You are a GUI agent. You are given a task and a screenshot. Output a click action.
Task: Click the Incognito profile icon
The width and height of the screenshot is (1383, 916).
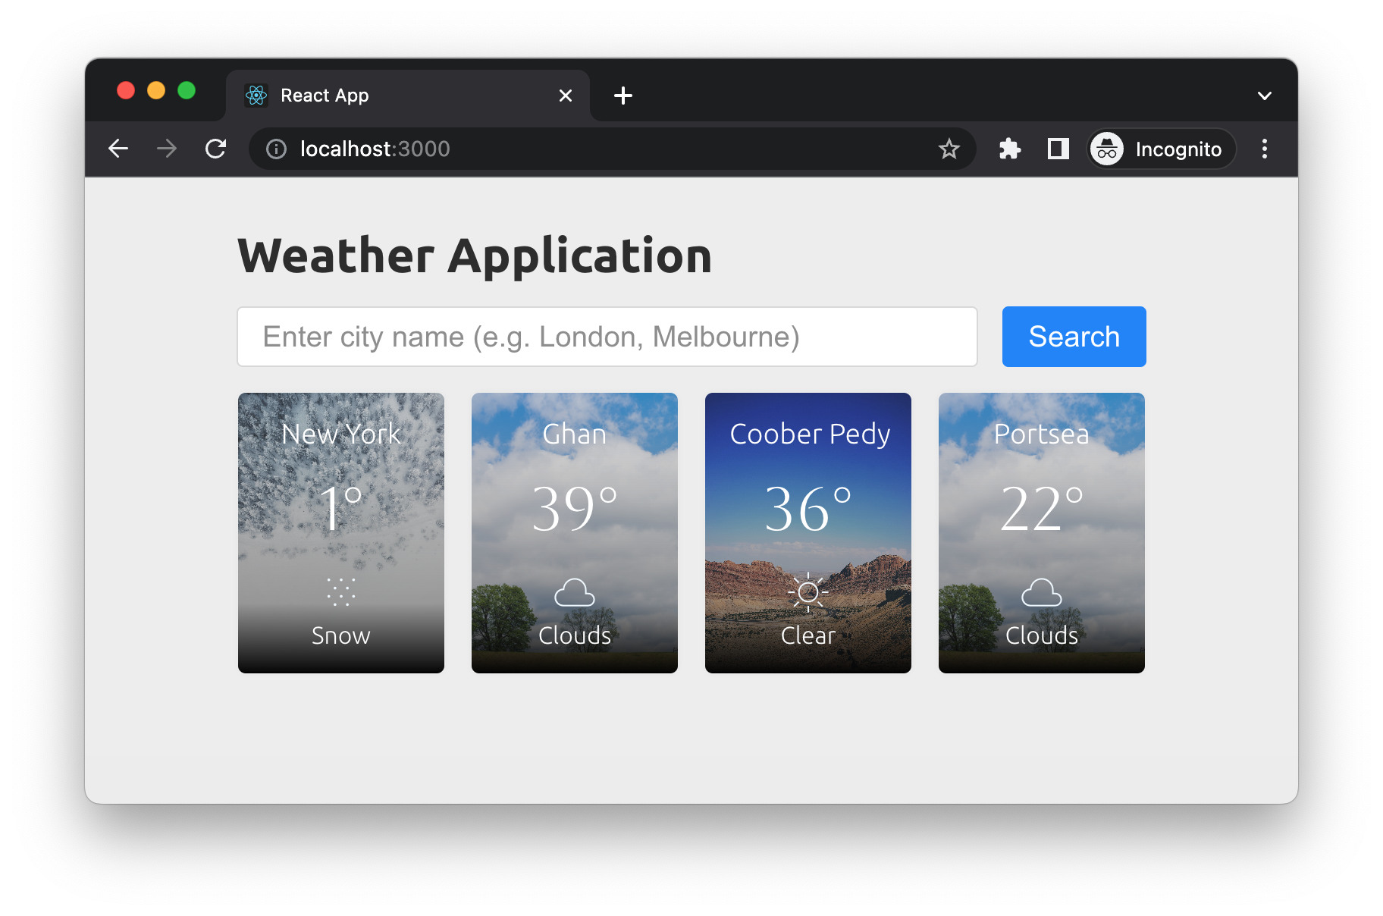click(1107, 149)
